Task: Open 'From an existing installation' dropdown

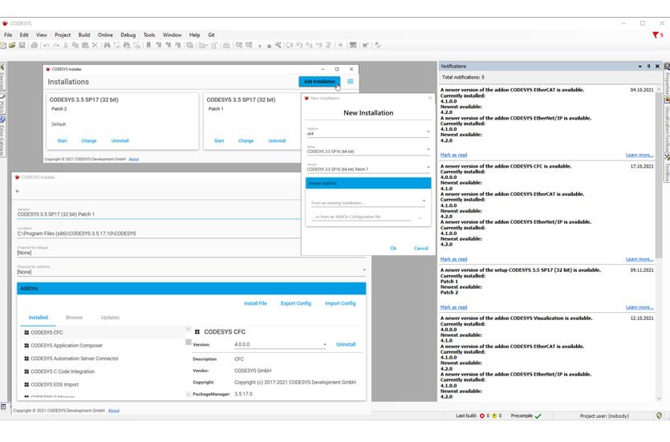Action: point(424,201)
